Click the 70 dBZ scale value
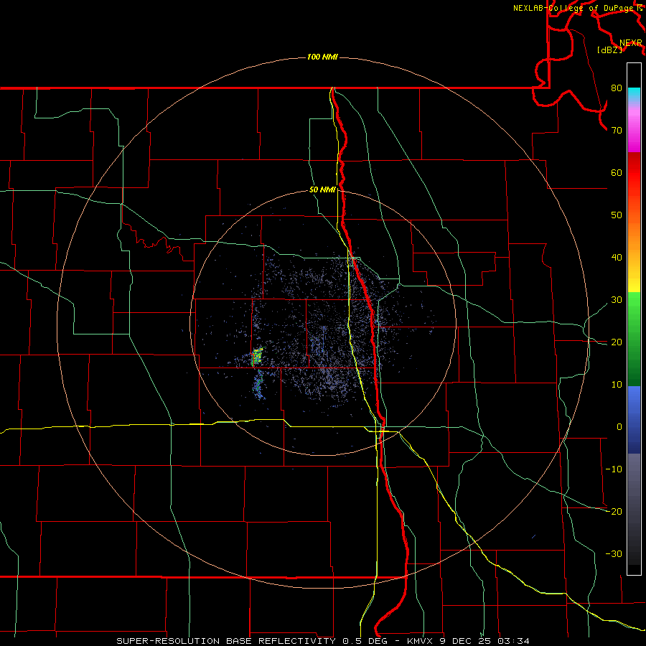This screenshot has width=646, height=646. pyautogui.click(x=617, y=131)
